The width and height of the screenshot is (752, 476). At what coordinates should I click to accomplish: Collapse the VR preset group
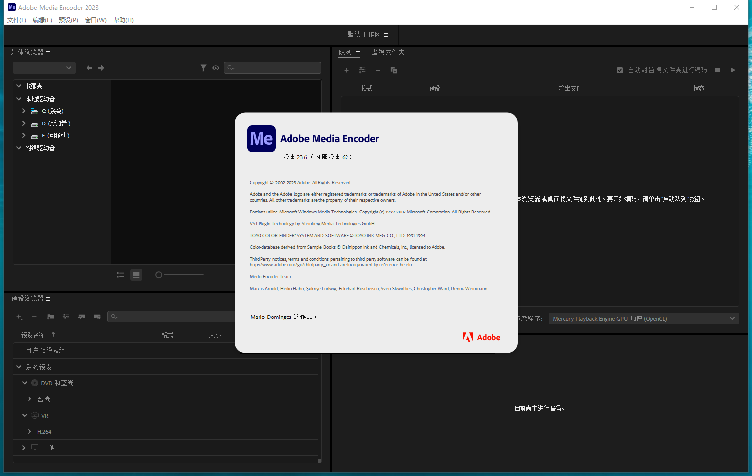pyautogui.click(x=25, y=415)
